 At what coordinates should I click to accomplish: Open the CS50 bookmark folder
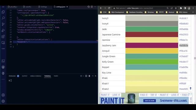(103, 12)
